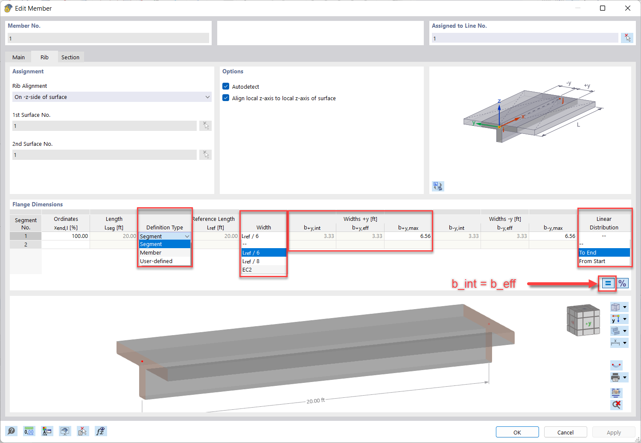Viewport: 641px width, 443px height.
Task: Open the Main tab
Action: click(x=18, y=57)
